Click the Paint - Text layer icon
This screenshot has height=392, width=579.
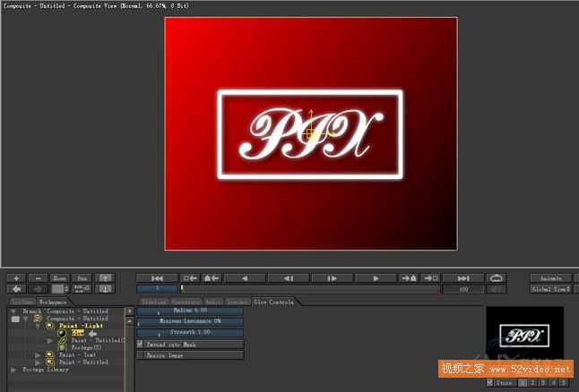click(50, 355)
